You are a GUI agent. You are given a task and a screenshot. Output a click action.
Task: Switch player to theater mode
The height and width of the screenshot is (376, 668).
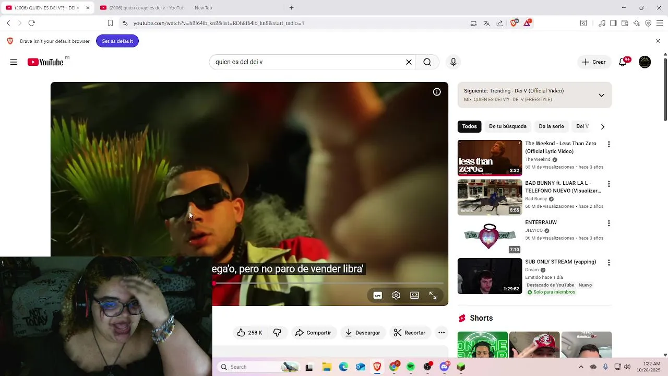(x=414, y=295)
